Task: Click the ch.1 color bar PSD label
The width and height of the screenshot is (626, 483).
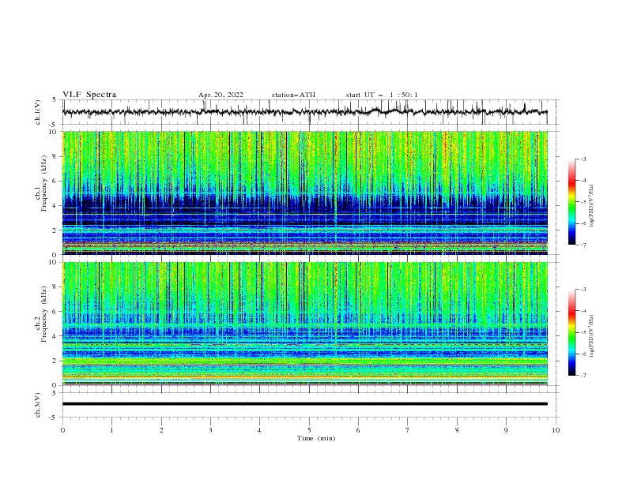Action: tap(591, 206)
